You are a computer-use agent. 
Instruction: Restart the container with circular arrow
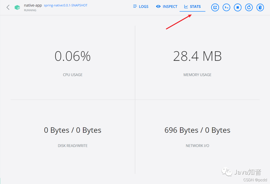coord(249,8)
